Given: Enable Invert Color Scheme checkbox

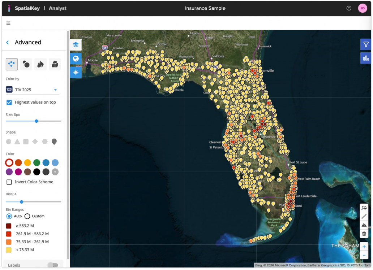Looking at the screenshot, I should (9, 182).
